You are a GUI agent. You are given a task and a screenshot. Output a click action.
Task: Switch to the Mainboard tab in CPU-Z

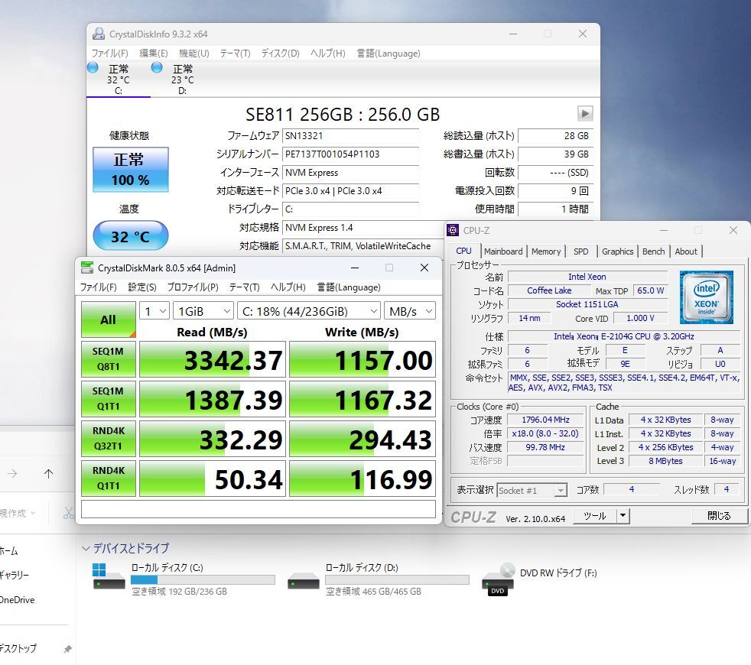coord(503,251)
